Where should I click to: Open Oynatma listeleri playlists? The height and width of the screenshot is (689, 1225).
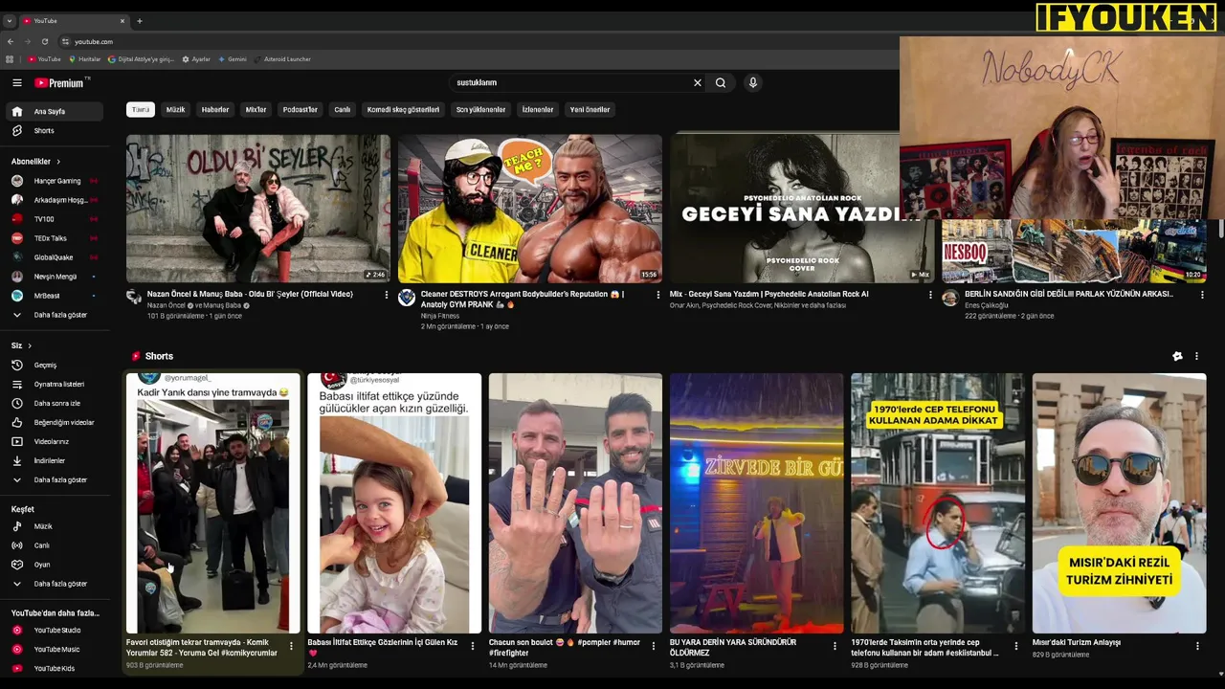click(53, 385)
